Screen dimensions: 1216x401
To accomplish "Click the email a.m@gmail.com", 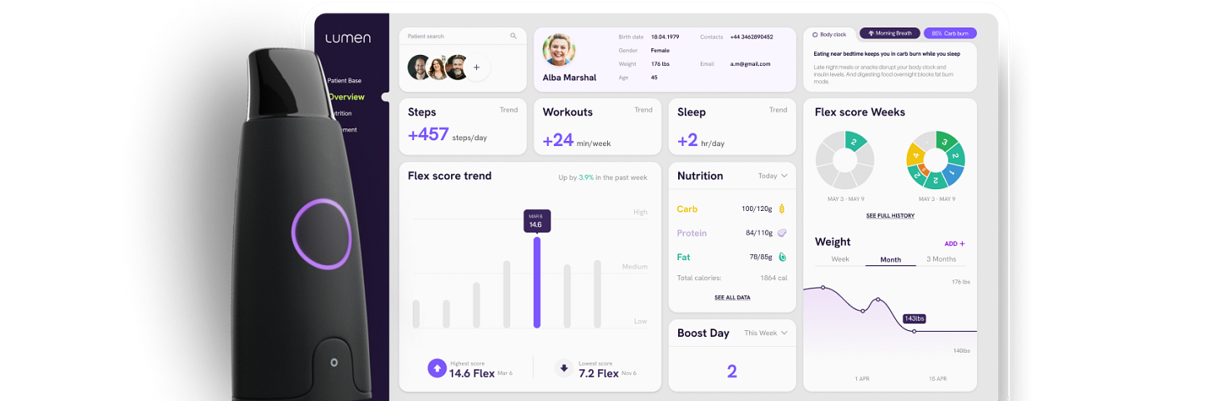I will tap(751, 63).
